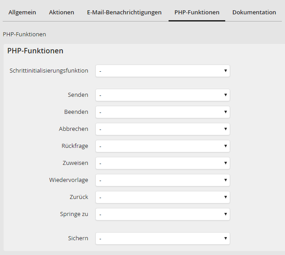Expand the Schrittinitialisierungsfunktion dropdown
285x255 pixels.
click(162, 71)
